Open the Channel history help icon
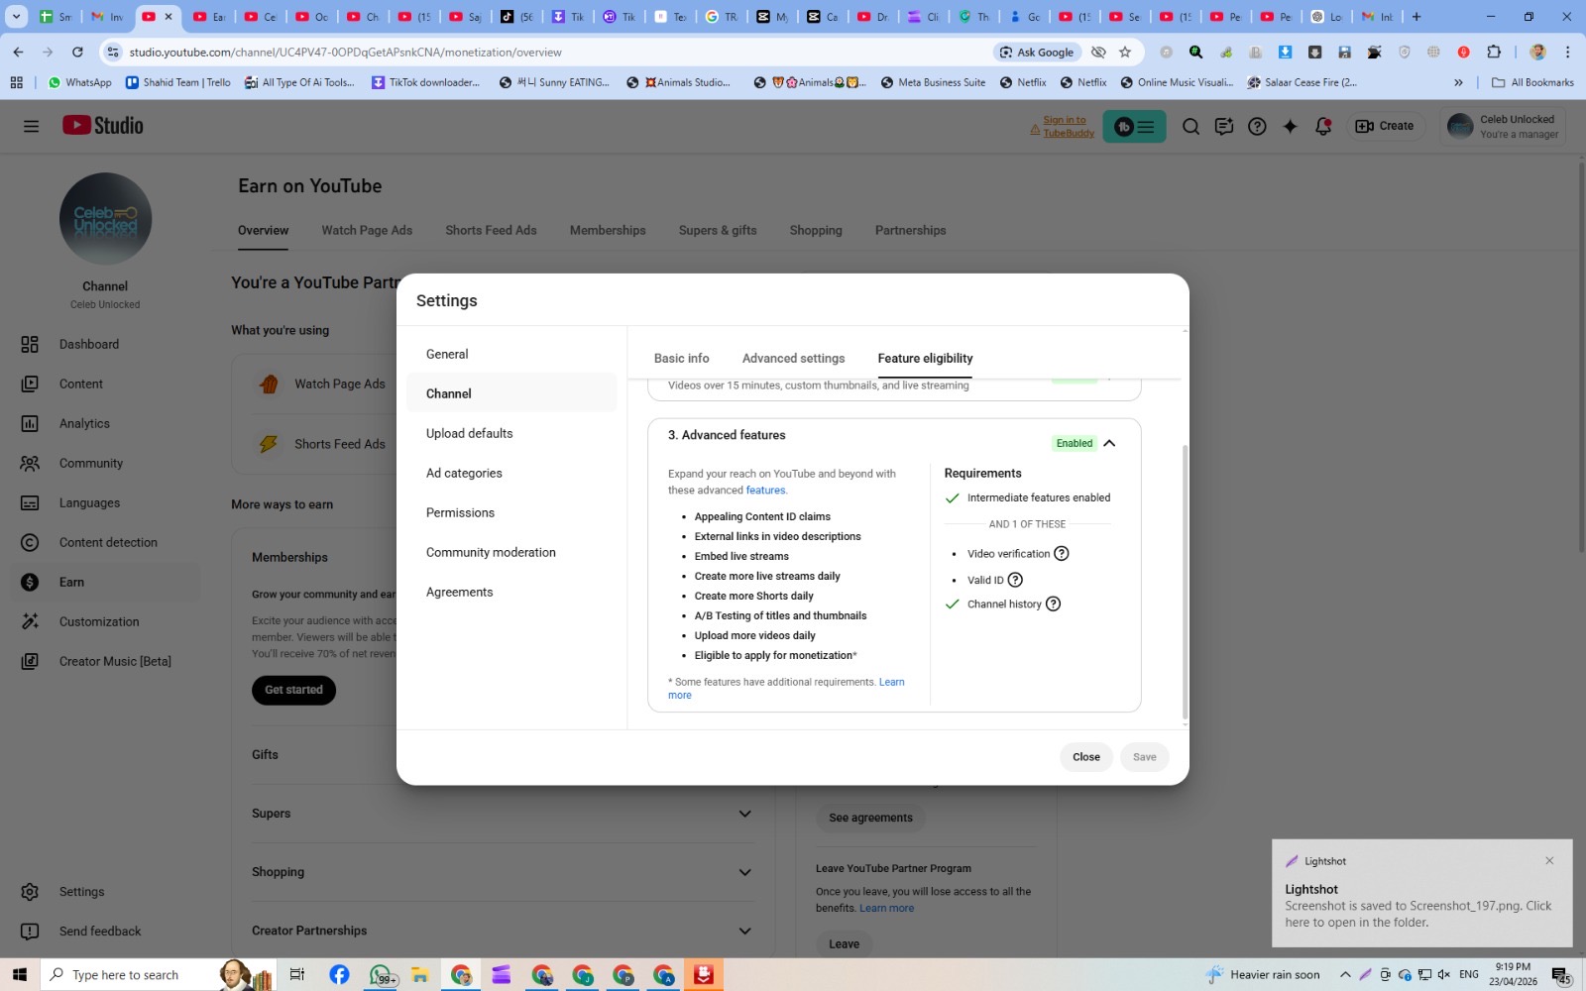This screenshot has height=991, width=1586. click(x=1054, y=604)
